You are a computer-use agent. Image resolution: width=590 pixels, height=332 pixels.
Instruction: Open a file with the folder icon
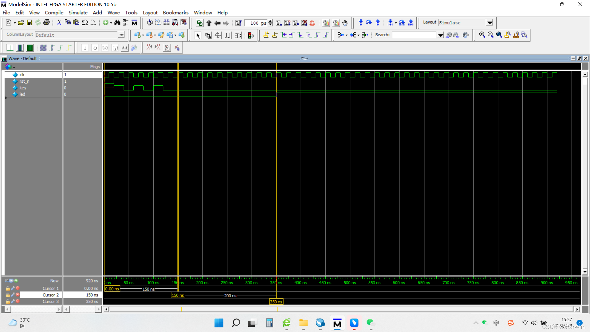point(21,23)
